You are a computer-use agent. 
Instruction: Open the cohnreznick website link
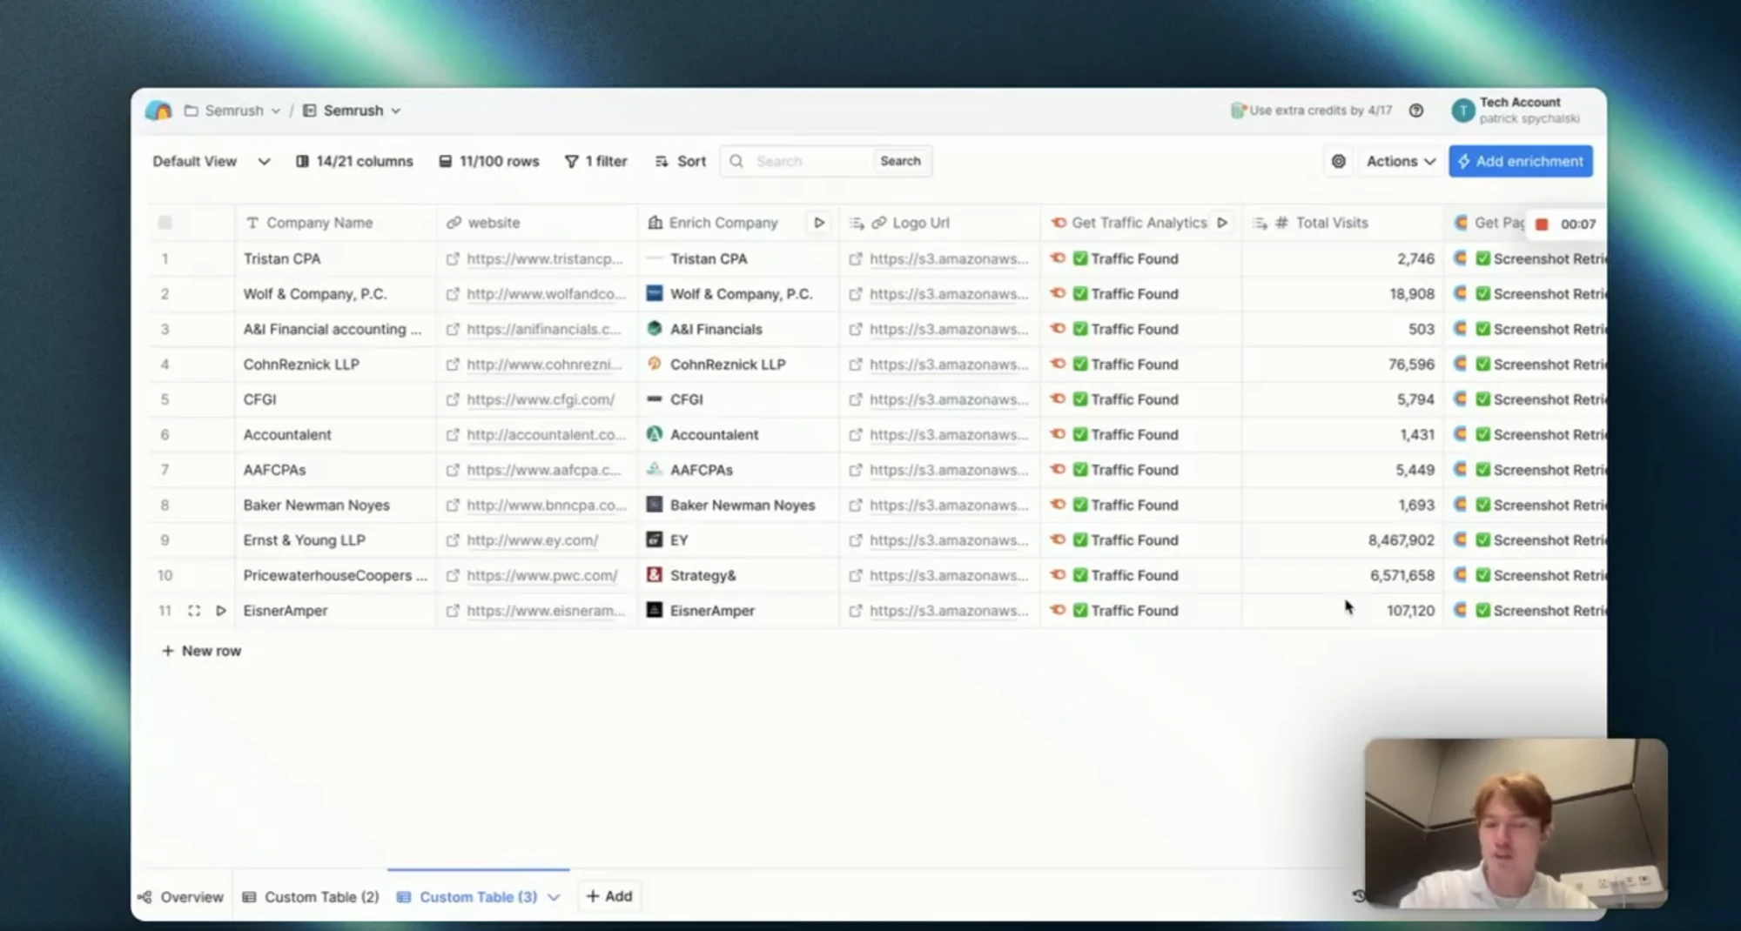(x=544, y=365)
